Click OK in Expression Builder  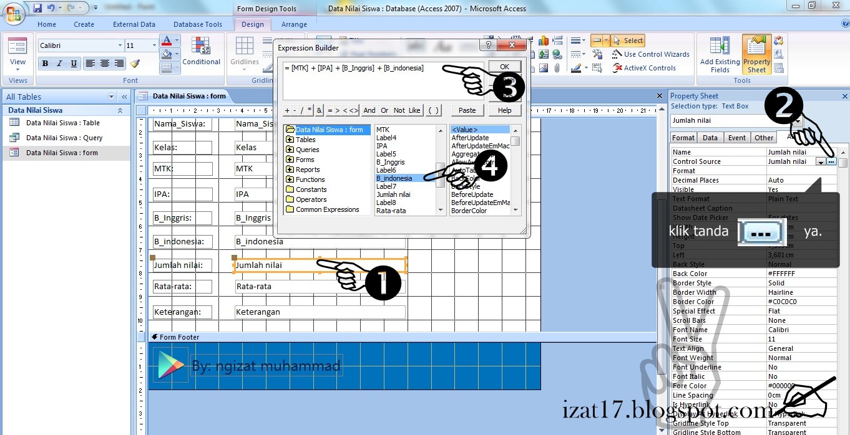504,67
